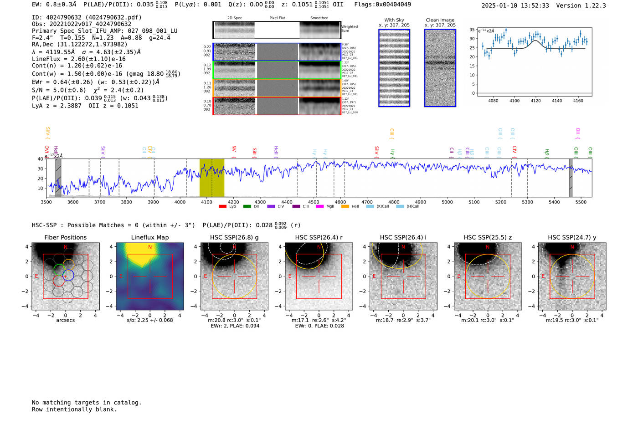Click the Lyα red legend swatch
This screenshot has width=638, height=434.
coord(222,207)
